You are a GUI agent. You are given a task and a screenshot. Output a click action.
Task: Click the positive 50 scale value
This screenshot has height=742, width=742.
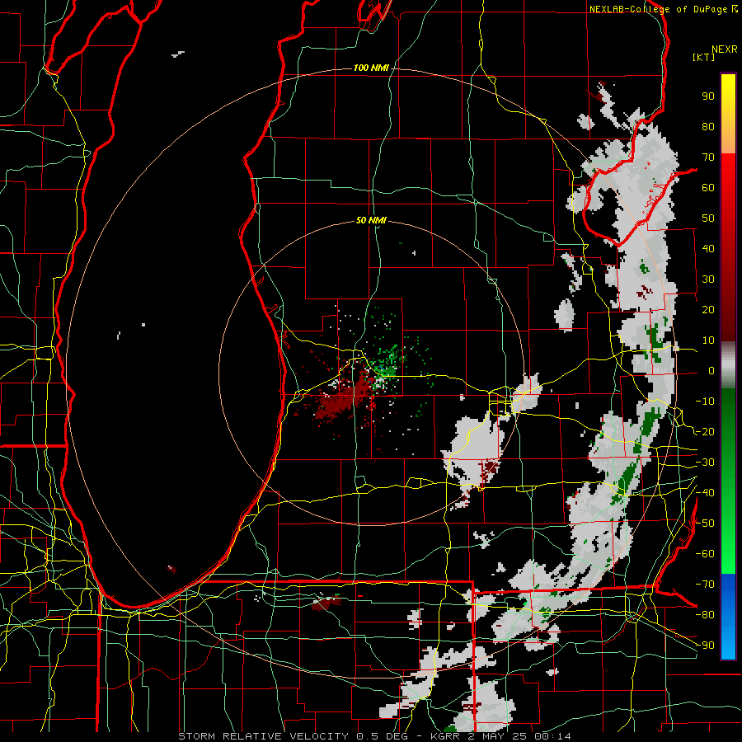pos(708,218)
